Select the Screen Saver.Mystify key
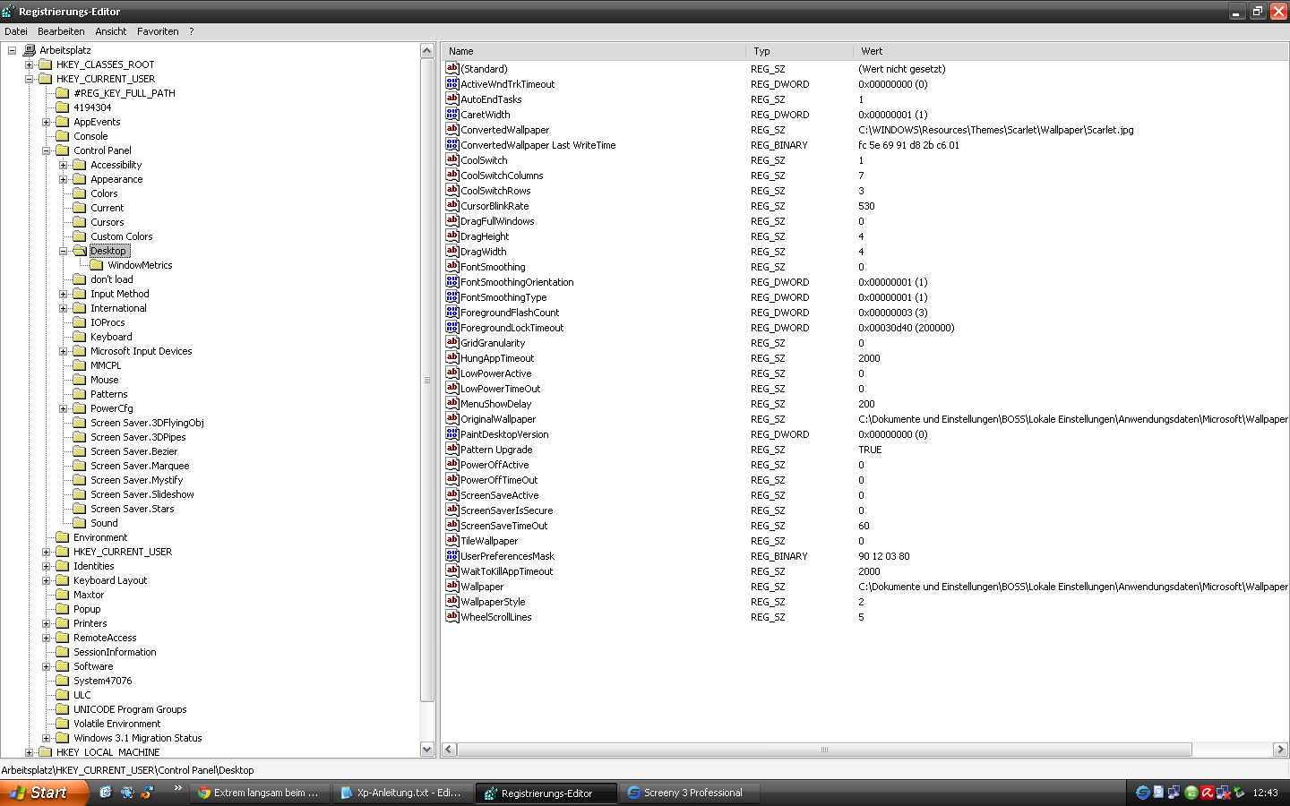The image size is (1290, 806). pos(136,480)
